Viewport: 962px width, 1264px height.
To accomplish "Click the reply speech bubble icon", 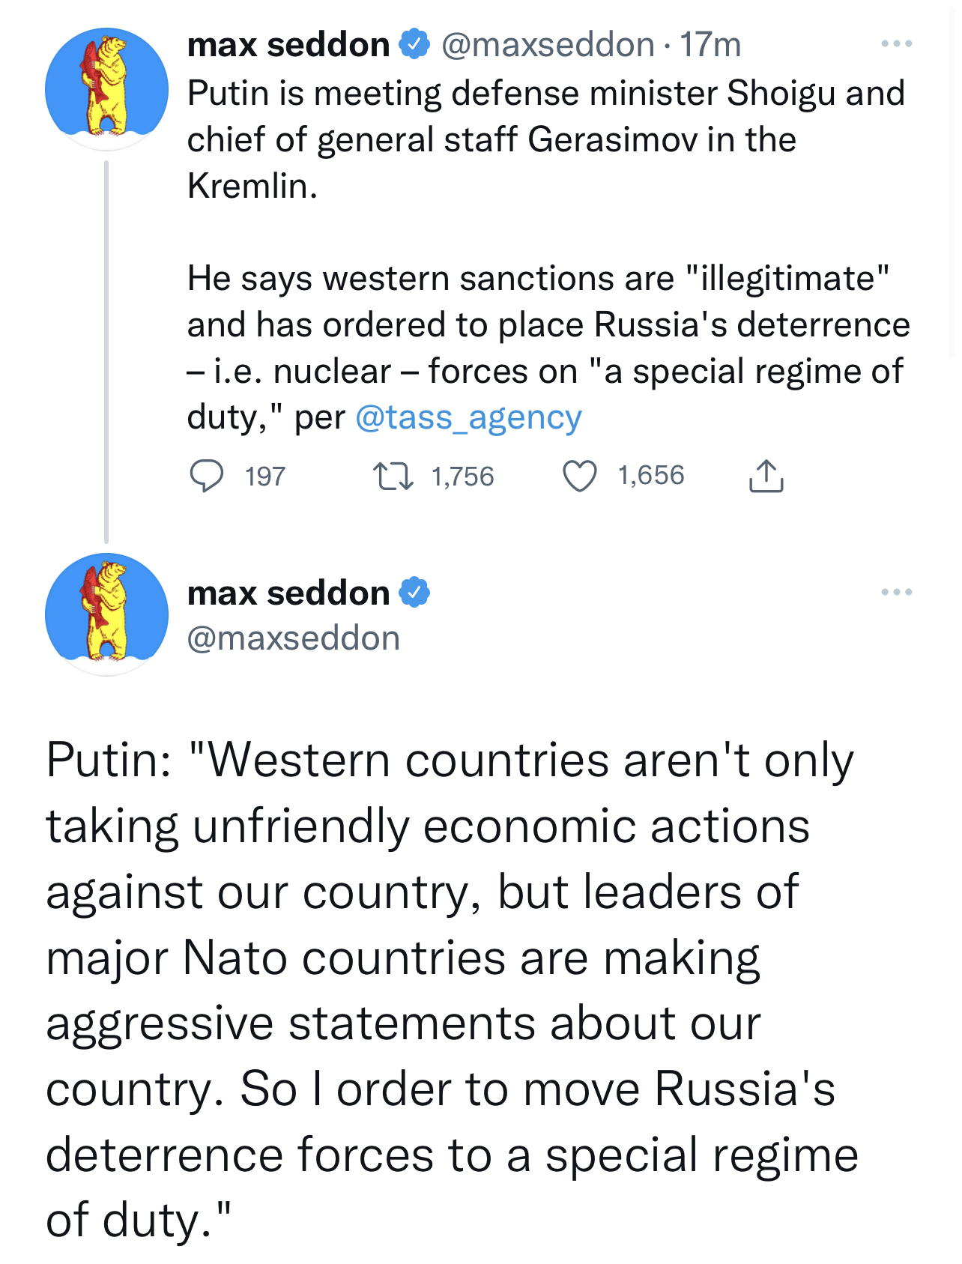I will tap(206, 476).
